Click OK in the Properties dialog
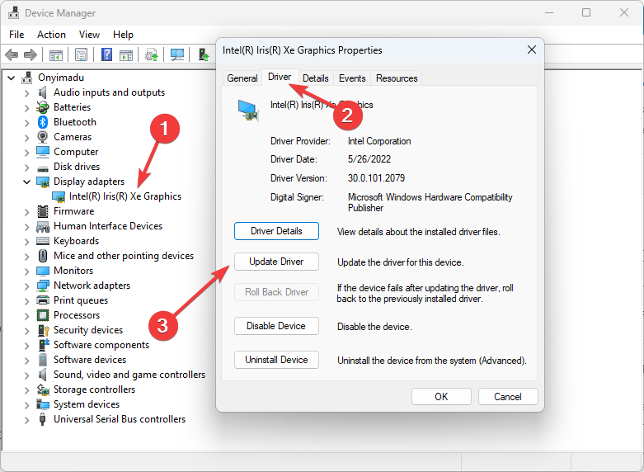The image size is (644, 472). (441, 397)
